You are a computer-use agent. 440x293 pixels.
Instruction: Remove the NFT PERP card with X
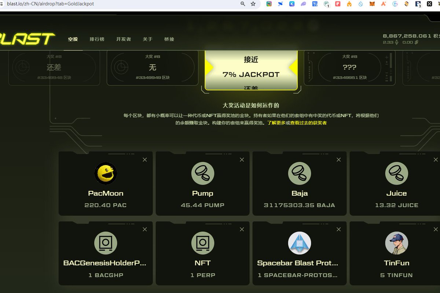242,229
